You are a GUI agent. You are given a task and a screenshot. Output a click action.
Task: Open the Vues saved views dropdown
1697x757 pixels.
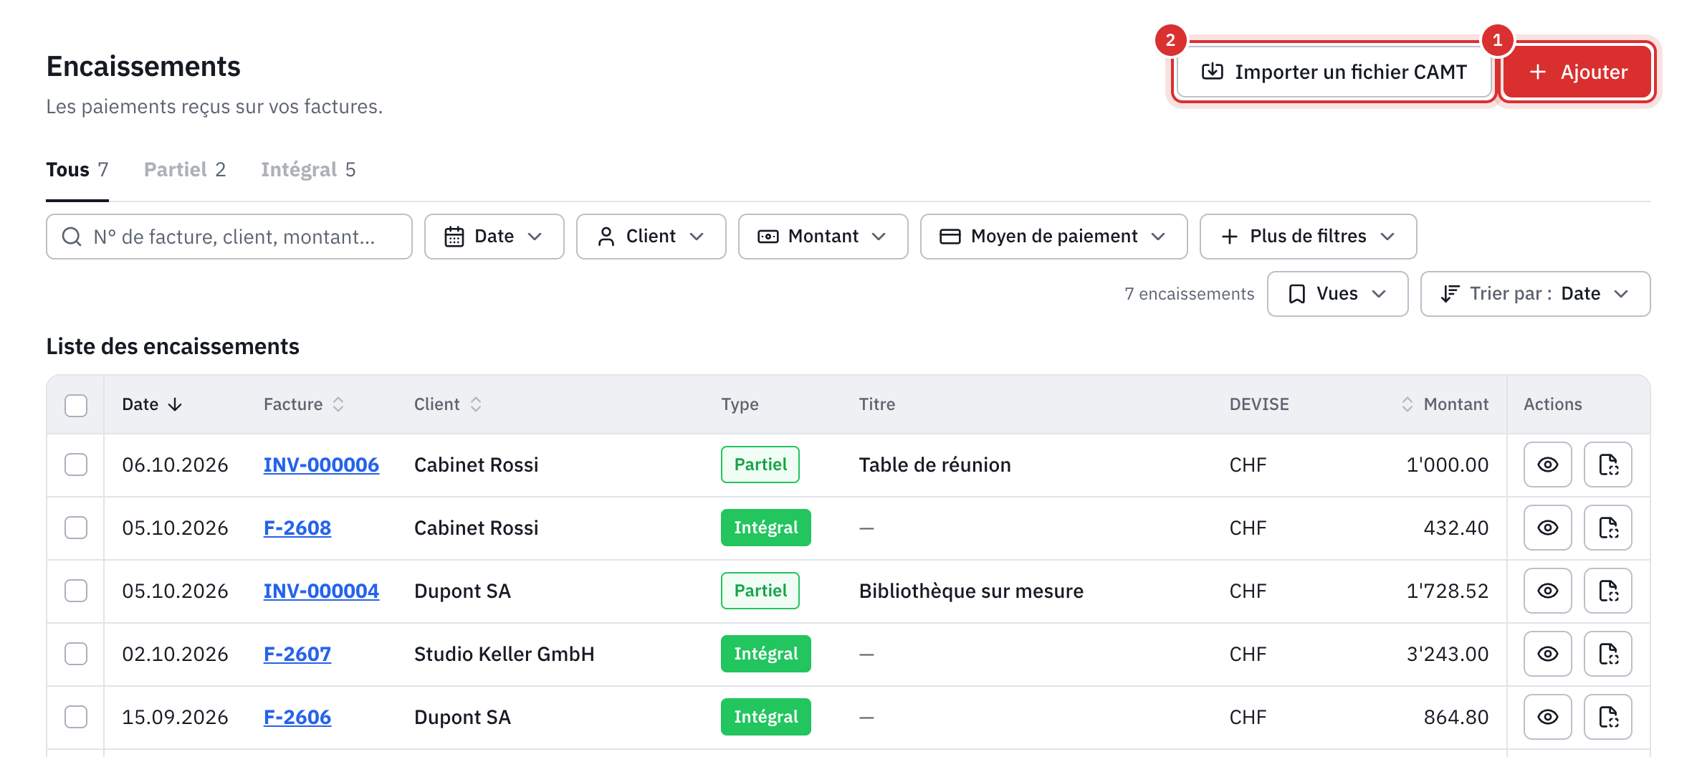coord(1337,294)
